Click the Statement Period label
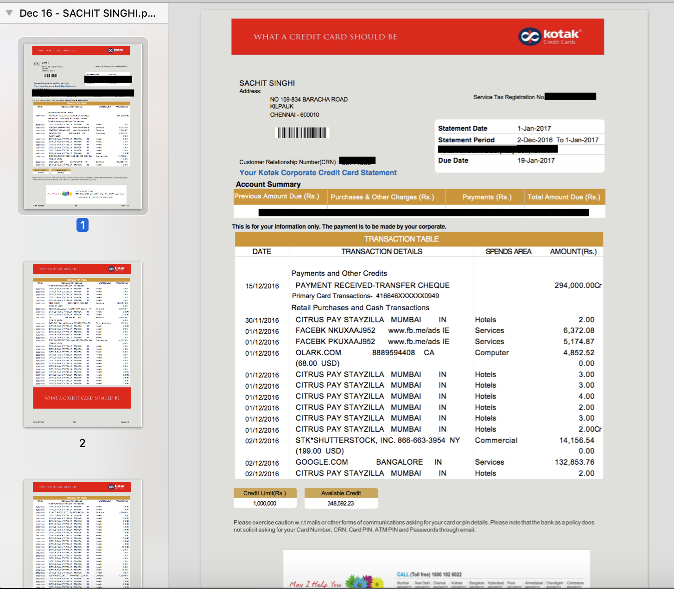 466,140
